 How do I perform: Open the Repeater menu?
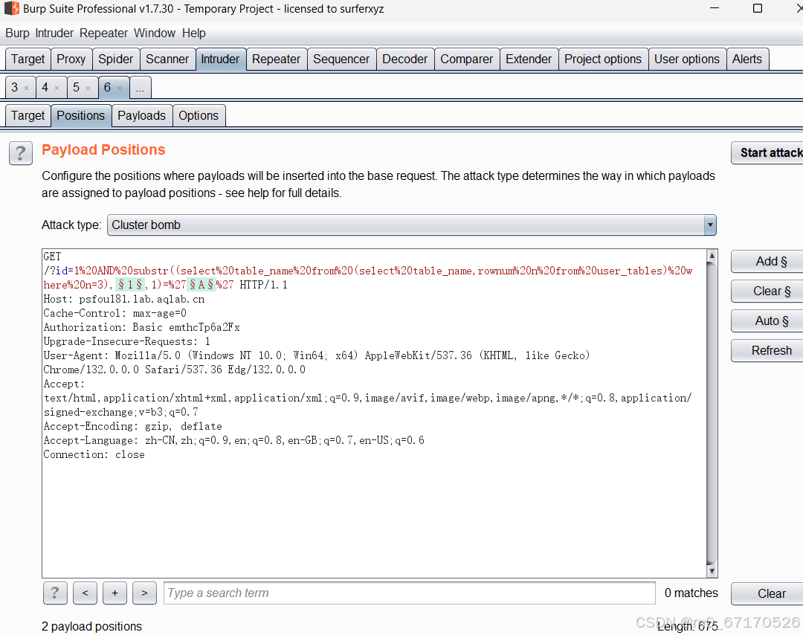coord(103,33)
